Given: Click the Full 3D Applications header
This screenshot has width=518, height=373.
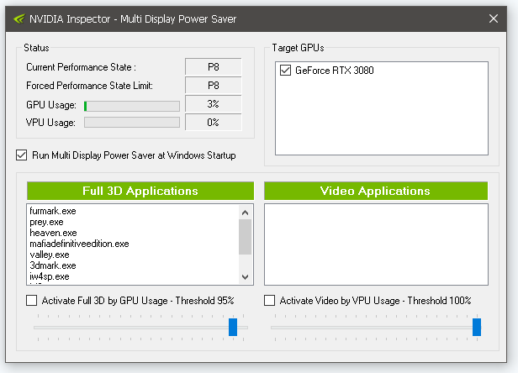Looking at the screenshot, I should 140,191.
